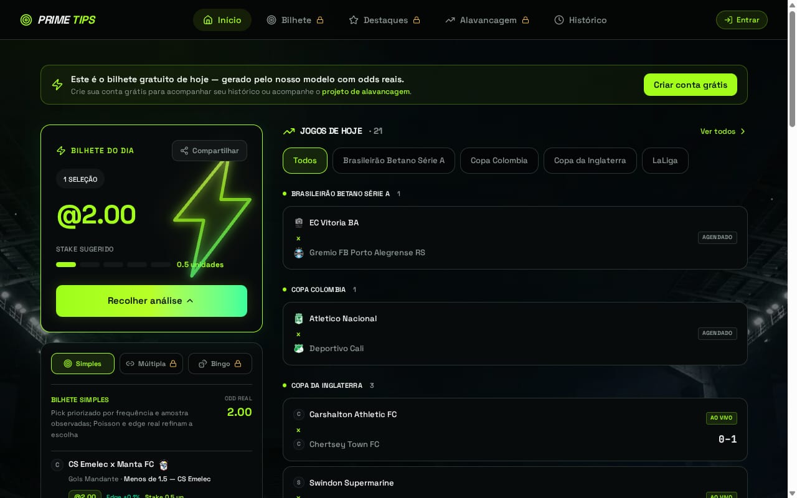
Task: Click CS Emelec x Manta FC pick
Action: 111,464
